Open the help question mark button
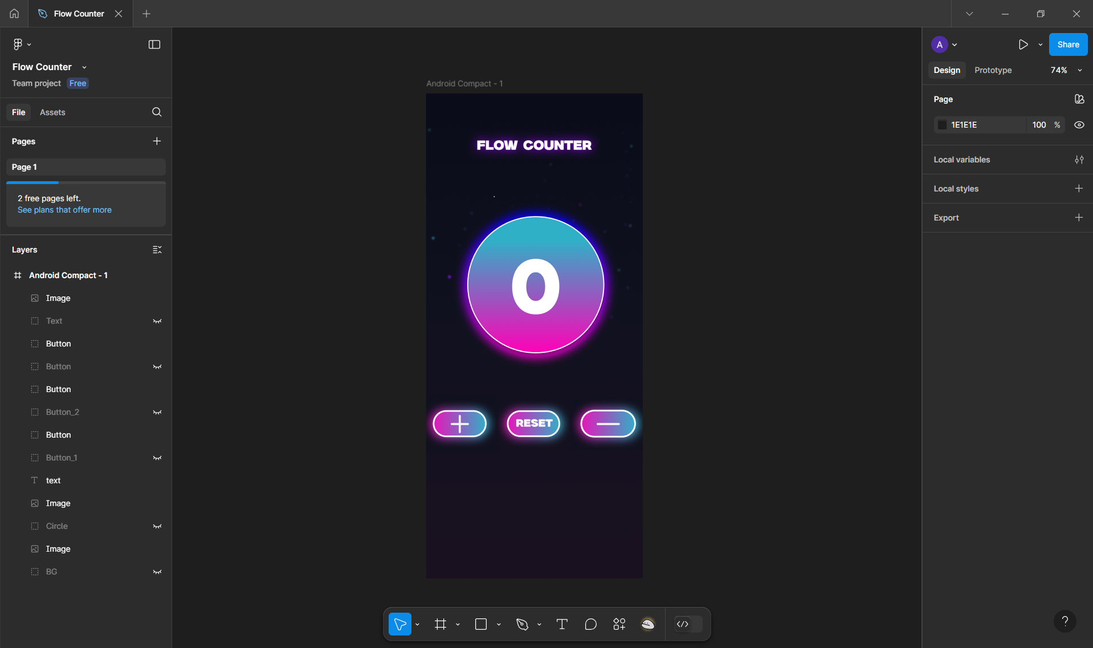This screenshot has width=1093, height=648. click(1065, 621)
